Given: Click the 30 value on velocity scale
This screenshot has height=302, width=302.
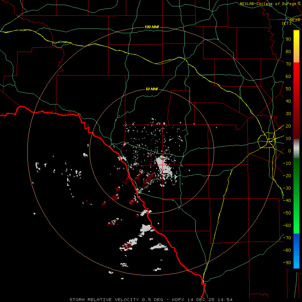Looking at the screenshot, I should [288, 114].
